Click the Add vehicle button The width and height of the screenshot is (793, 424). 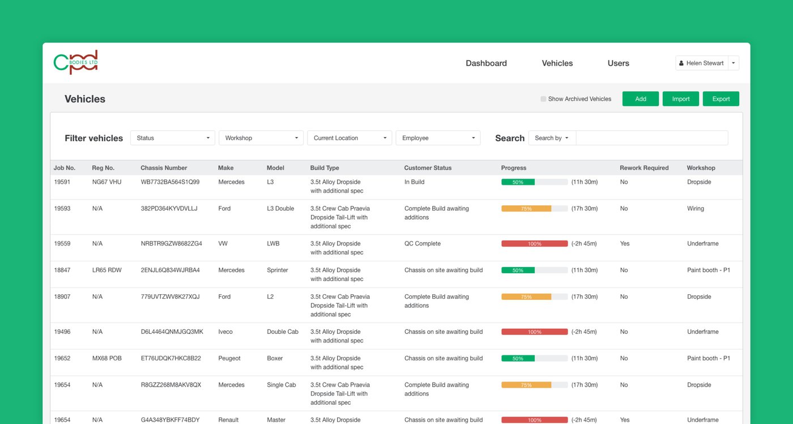pyautogui.click(x=640, y=99)
